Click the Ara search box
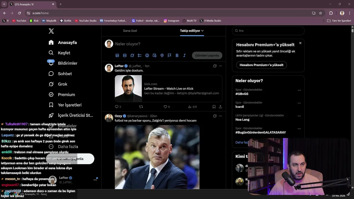Viewport: 354px width, 199px height. (268, 31)
